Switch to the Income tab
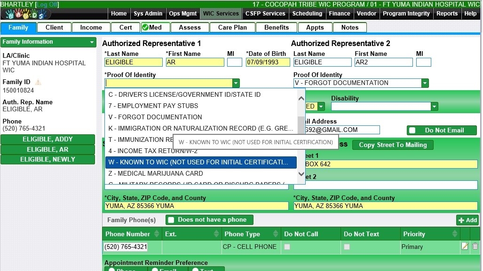483x271 pixels. [x=91, y=28]
